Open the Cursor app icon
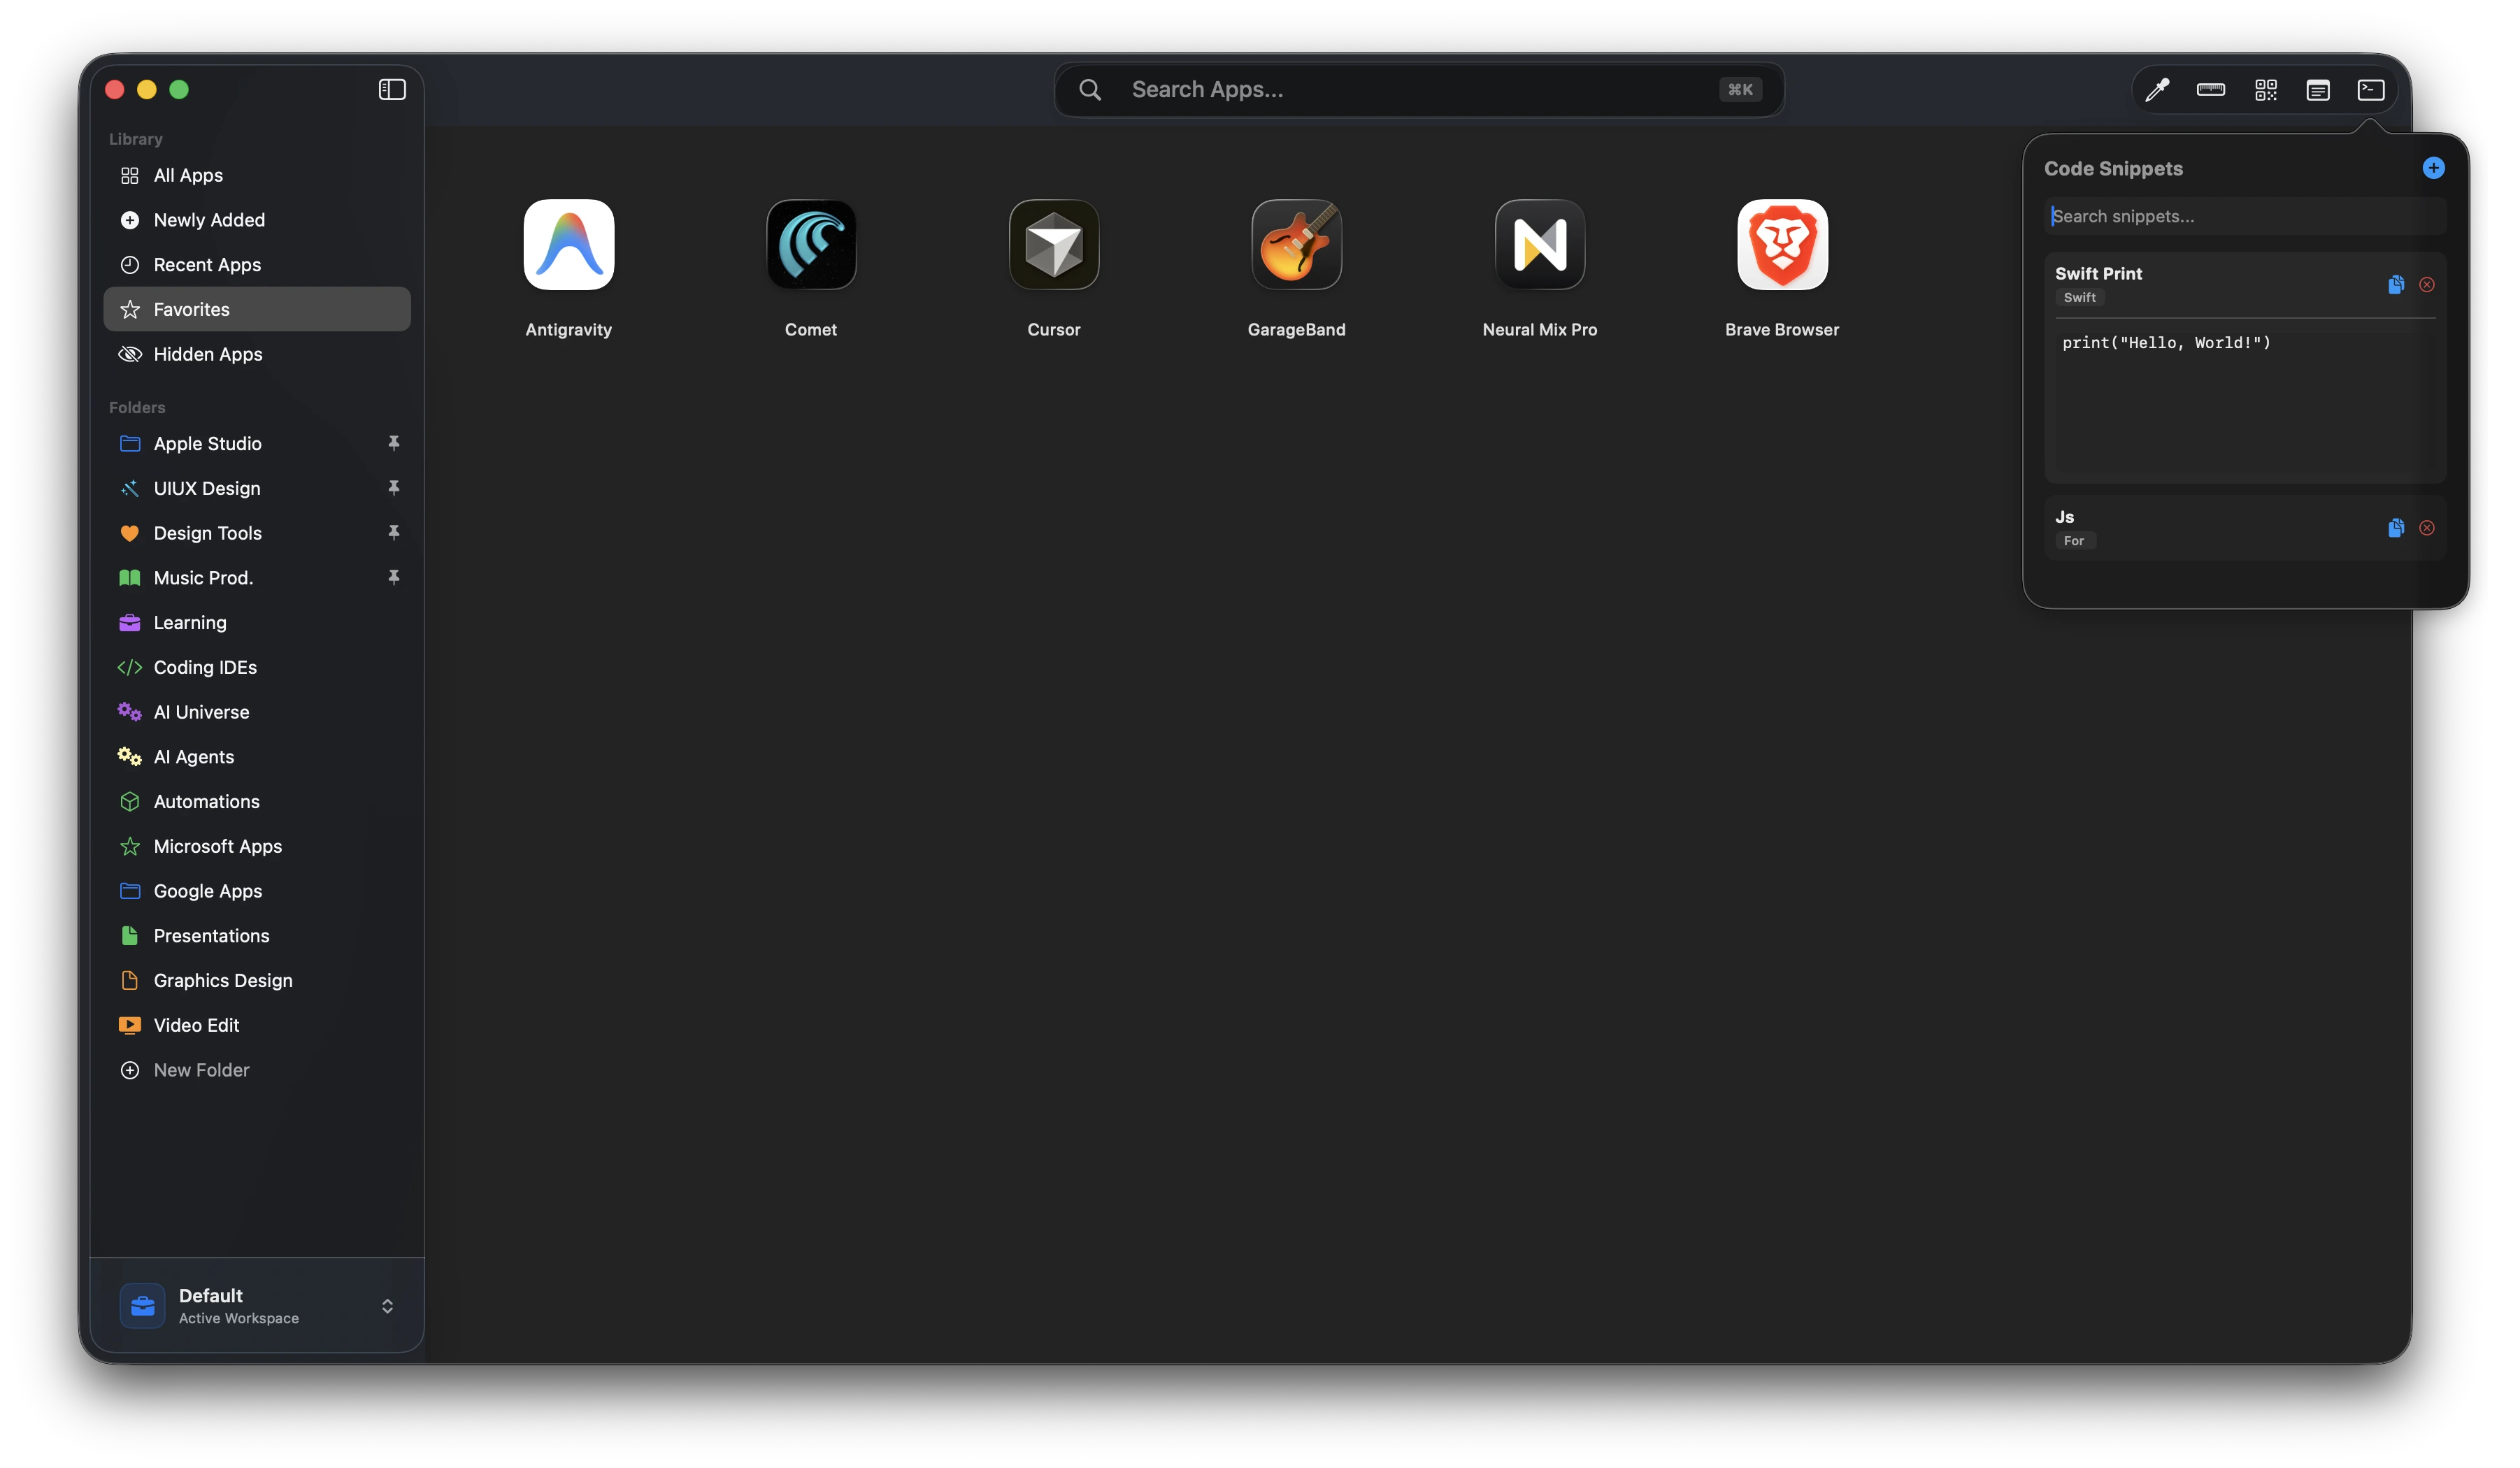2520x1468 pixels. point(1054,244)
